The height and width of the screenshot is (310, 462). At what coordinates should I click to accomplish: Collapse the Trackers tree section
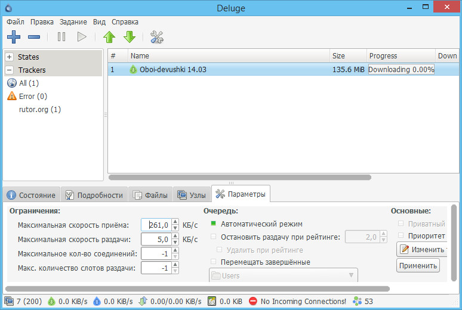coord(10,70)
